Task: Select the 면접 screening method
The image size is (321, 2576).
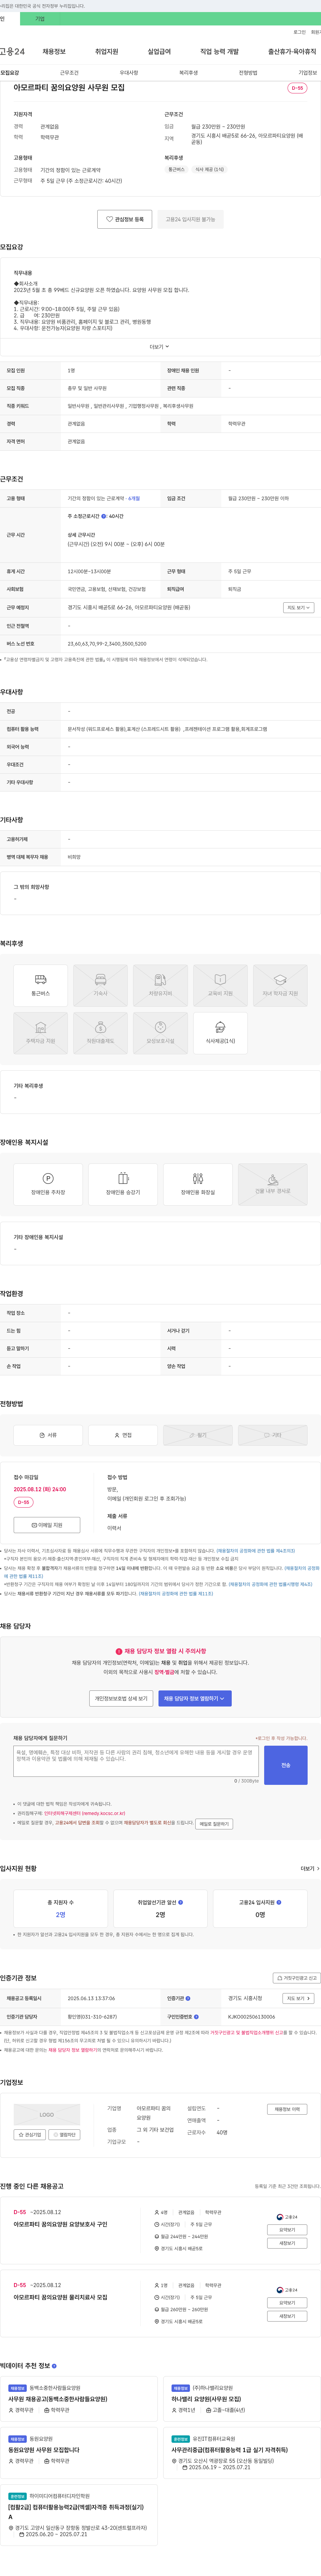Action: (x=123, y=1435)
